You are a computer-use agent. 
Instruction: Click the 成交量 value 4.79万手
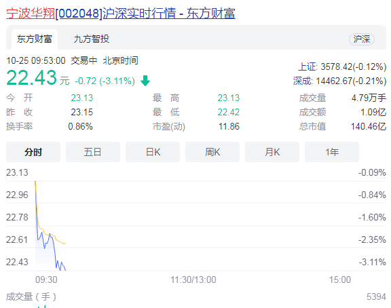(x=369, y=98)
